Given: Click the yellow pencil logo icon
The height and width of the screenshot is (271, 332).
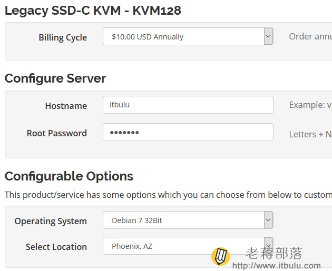Looking at the screenshot, I should pyautogui.click(x=220, y=256).
